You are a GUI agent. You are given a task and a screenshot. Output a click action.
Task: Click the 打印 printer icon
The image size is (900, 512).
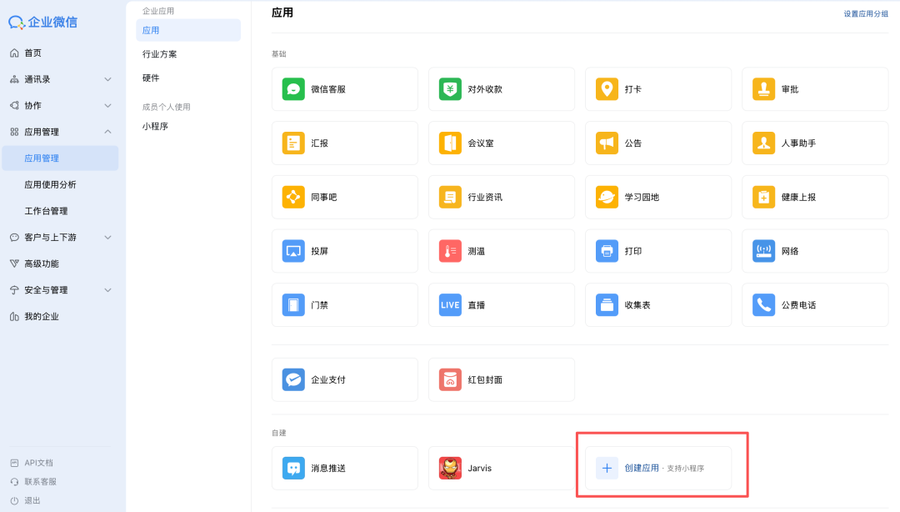click(607, 251)
